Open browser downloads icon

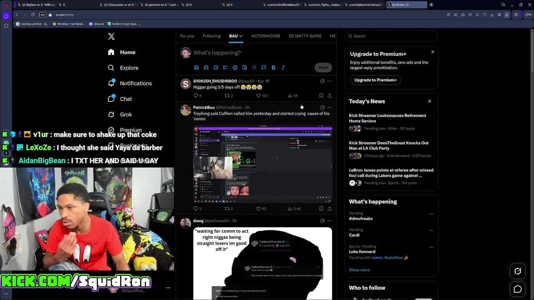[492, 15]
